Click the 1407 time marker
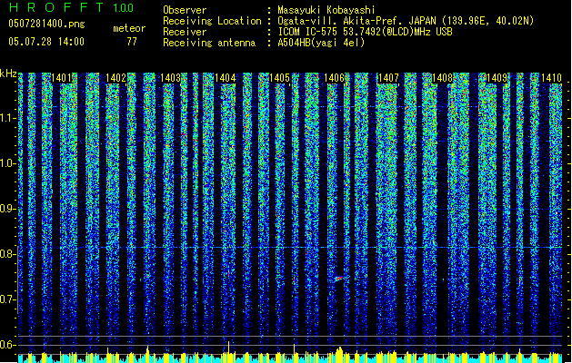The image size is (572, 363). (x=388, y=78)
